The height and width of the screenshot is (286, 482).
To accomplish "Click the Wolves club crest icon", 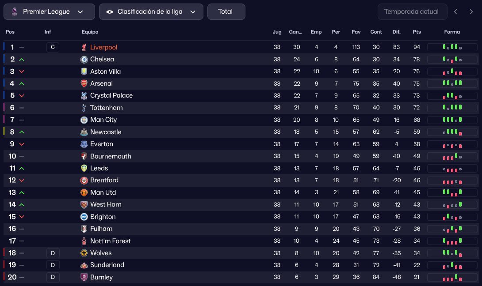I will coord(84,253).
